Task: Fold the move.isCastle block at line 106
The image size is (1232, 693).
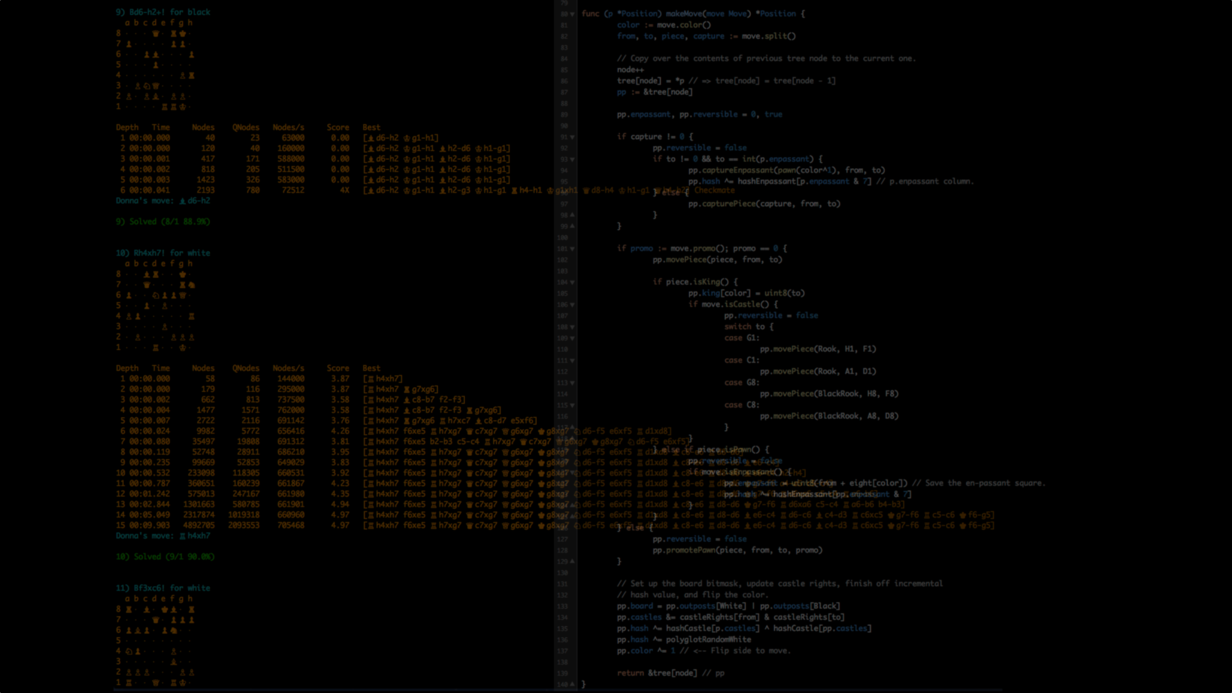Action: coord(572,305)
